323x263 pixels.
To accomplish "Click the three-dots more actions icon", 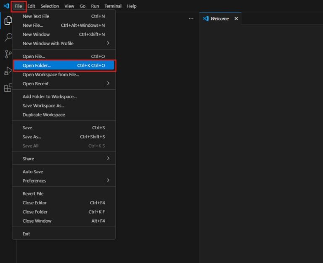I will (x=191, y=19).
